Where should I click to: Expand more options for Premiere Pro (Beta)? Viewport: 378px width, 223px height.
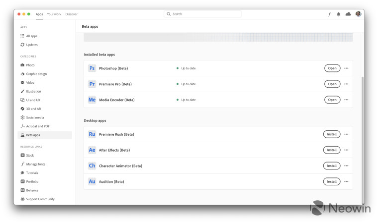[x=346, y=84]
